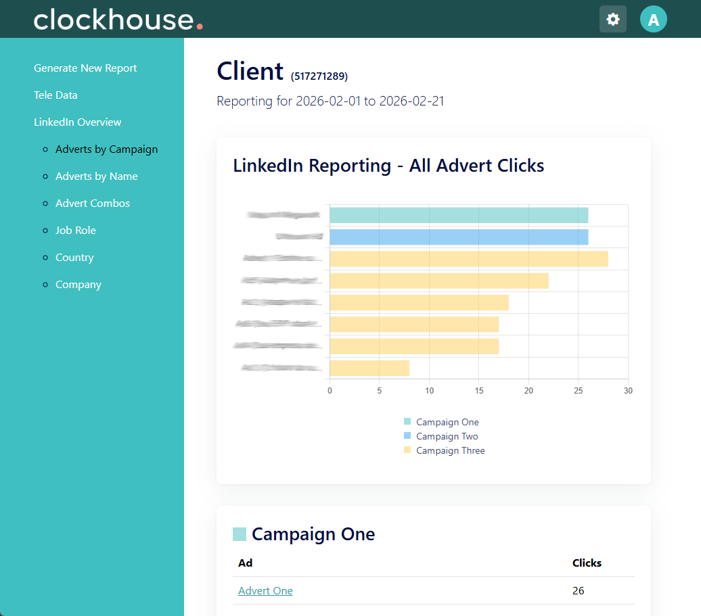701x616 pixels.
Task: Open LinkedIn Overview section
Action: [77, 122]
